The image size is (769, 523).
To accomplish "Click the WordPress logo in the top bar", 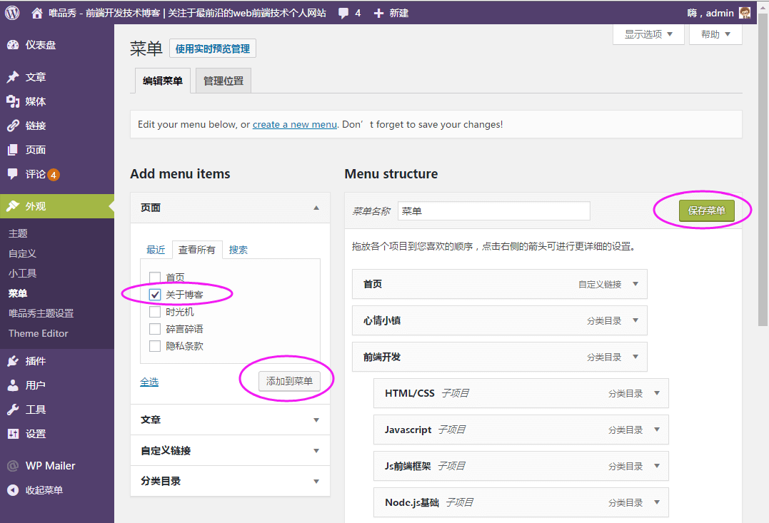I will coord(11,11).
